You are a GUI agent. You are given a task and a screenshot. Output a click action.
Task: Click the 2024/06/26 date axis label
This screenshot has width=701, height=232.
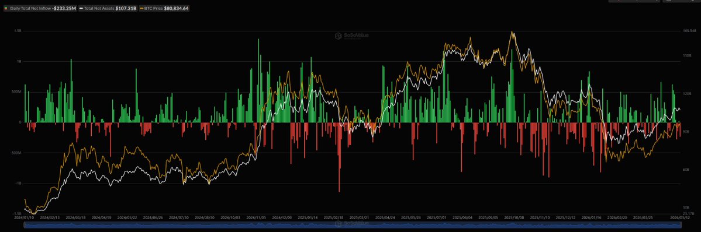tap(153, 218)
